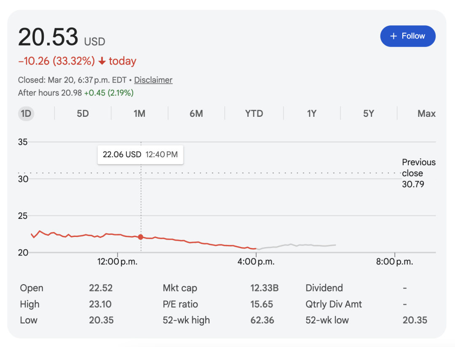Switch to the 5Y chart range
Viewport: 455px width, 347px height.
pos(368,113)
